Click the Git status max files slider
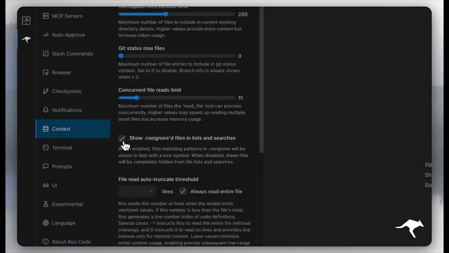This screenshot has width=449, height=253. pos(177,56)
